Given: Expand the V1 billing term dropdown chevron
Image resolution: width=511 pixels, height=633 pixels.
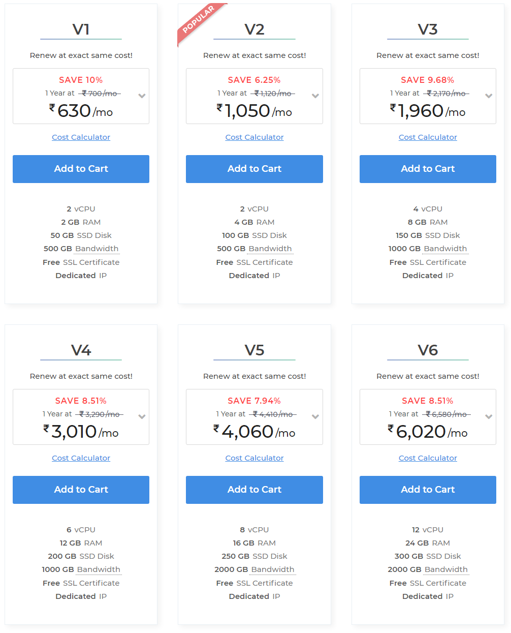Looking at the screenshot, I should click(142, 96).
